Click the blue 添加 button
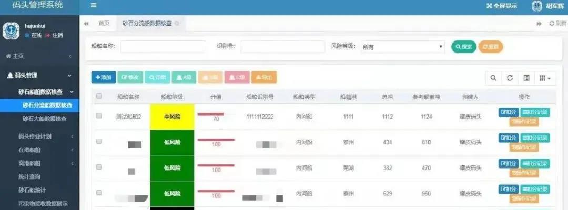The height and width of the screenshot is (210, 568). pos(103,78)
